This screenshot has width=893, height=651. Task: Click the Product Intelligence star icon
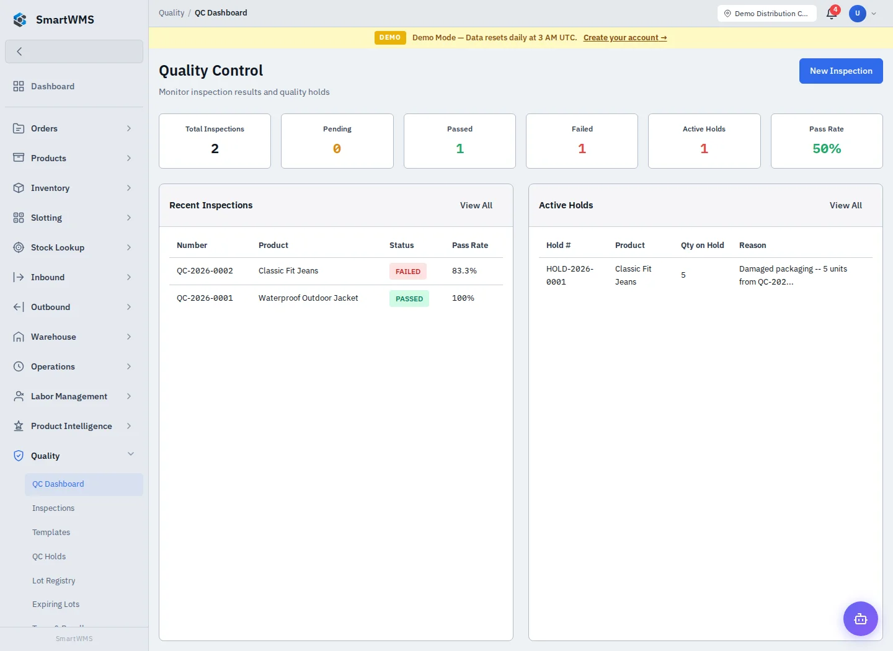click(19, 426)
